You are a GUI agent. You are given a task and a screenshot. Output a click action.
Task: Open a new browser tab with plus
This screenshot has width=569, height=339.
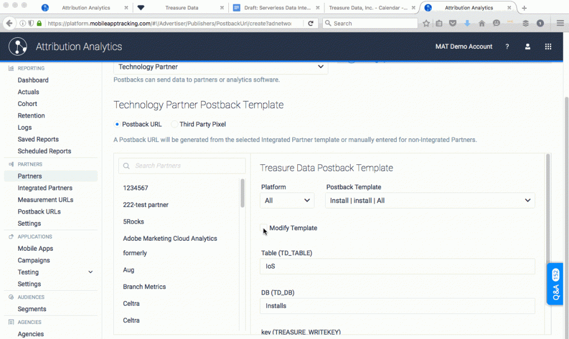click(x=524, y=8)
